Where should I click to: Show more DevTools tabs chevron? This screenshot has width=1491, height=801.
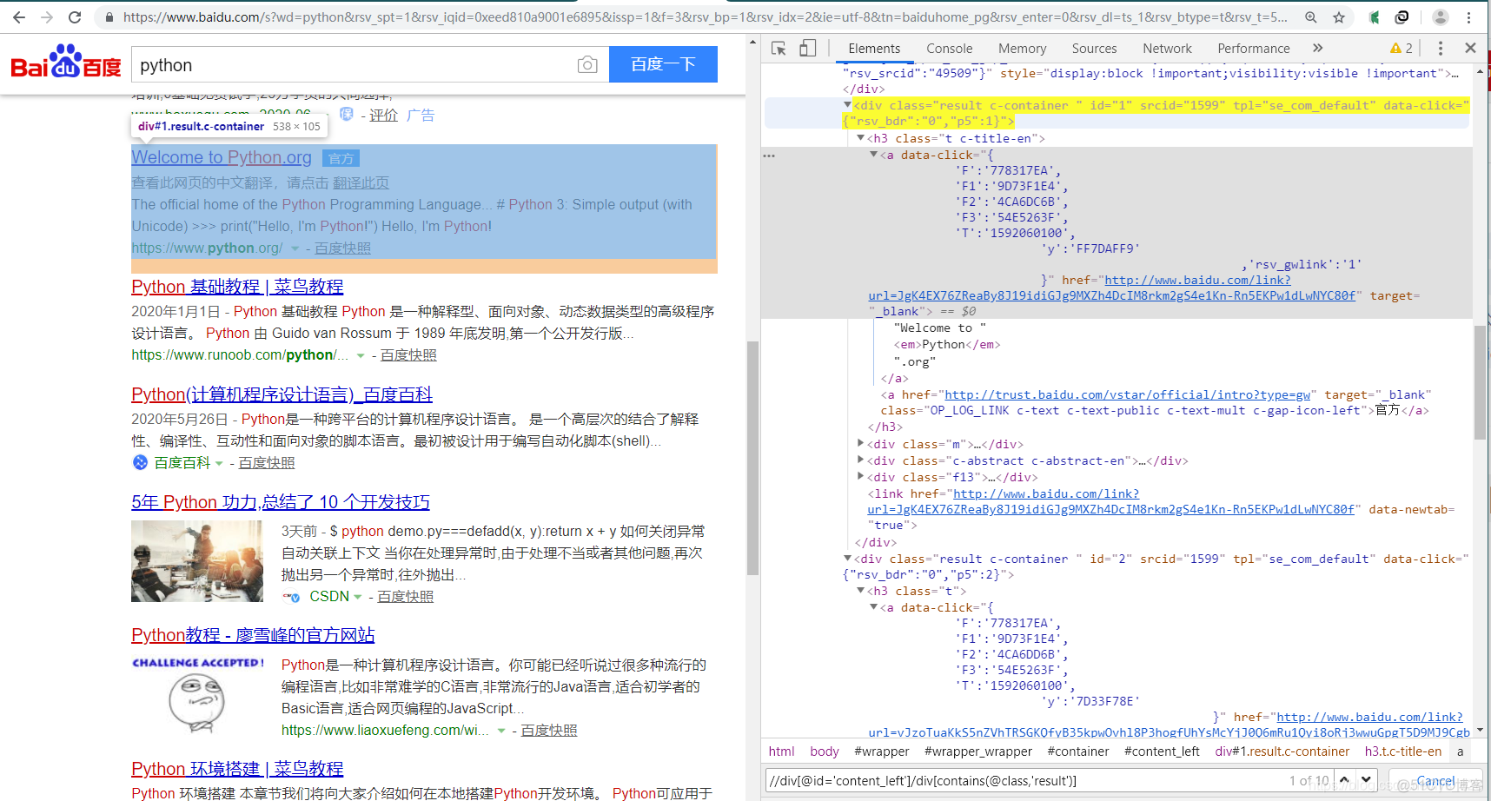click(1318, 49)
